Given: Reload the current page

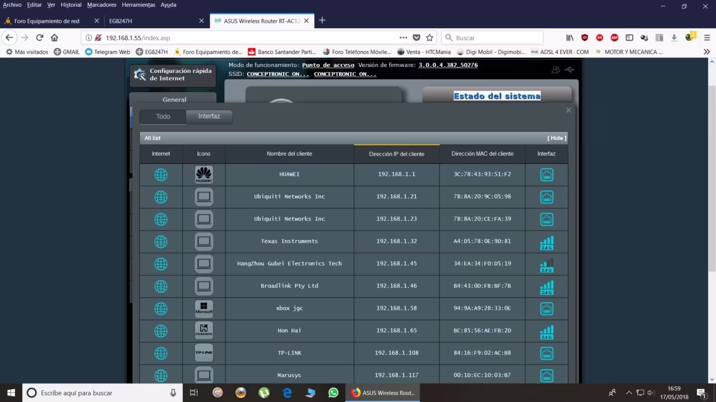Looking at the screenshot, I should [x=40, y=37].
